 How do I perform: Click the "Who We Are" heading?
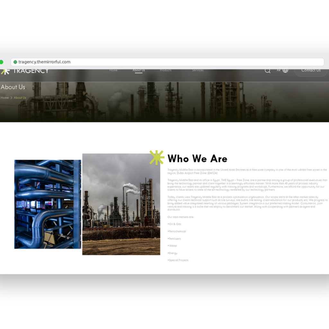click(x=197, y=159)
